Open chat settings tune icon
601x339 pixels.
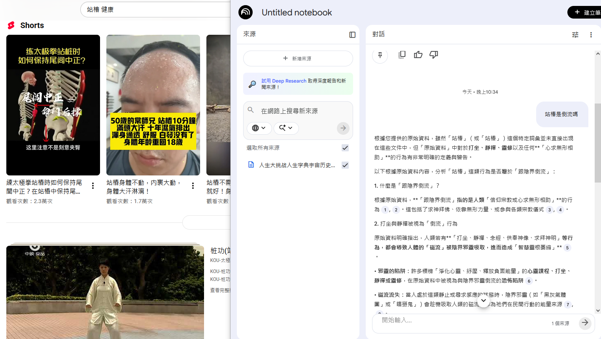tap(575, 35)
